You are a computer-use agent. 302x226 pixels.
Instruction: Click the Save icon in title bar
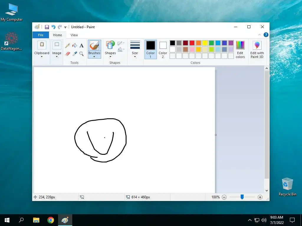point(47,27)
